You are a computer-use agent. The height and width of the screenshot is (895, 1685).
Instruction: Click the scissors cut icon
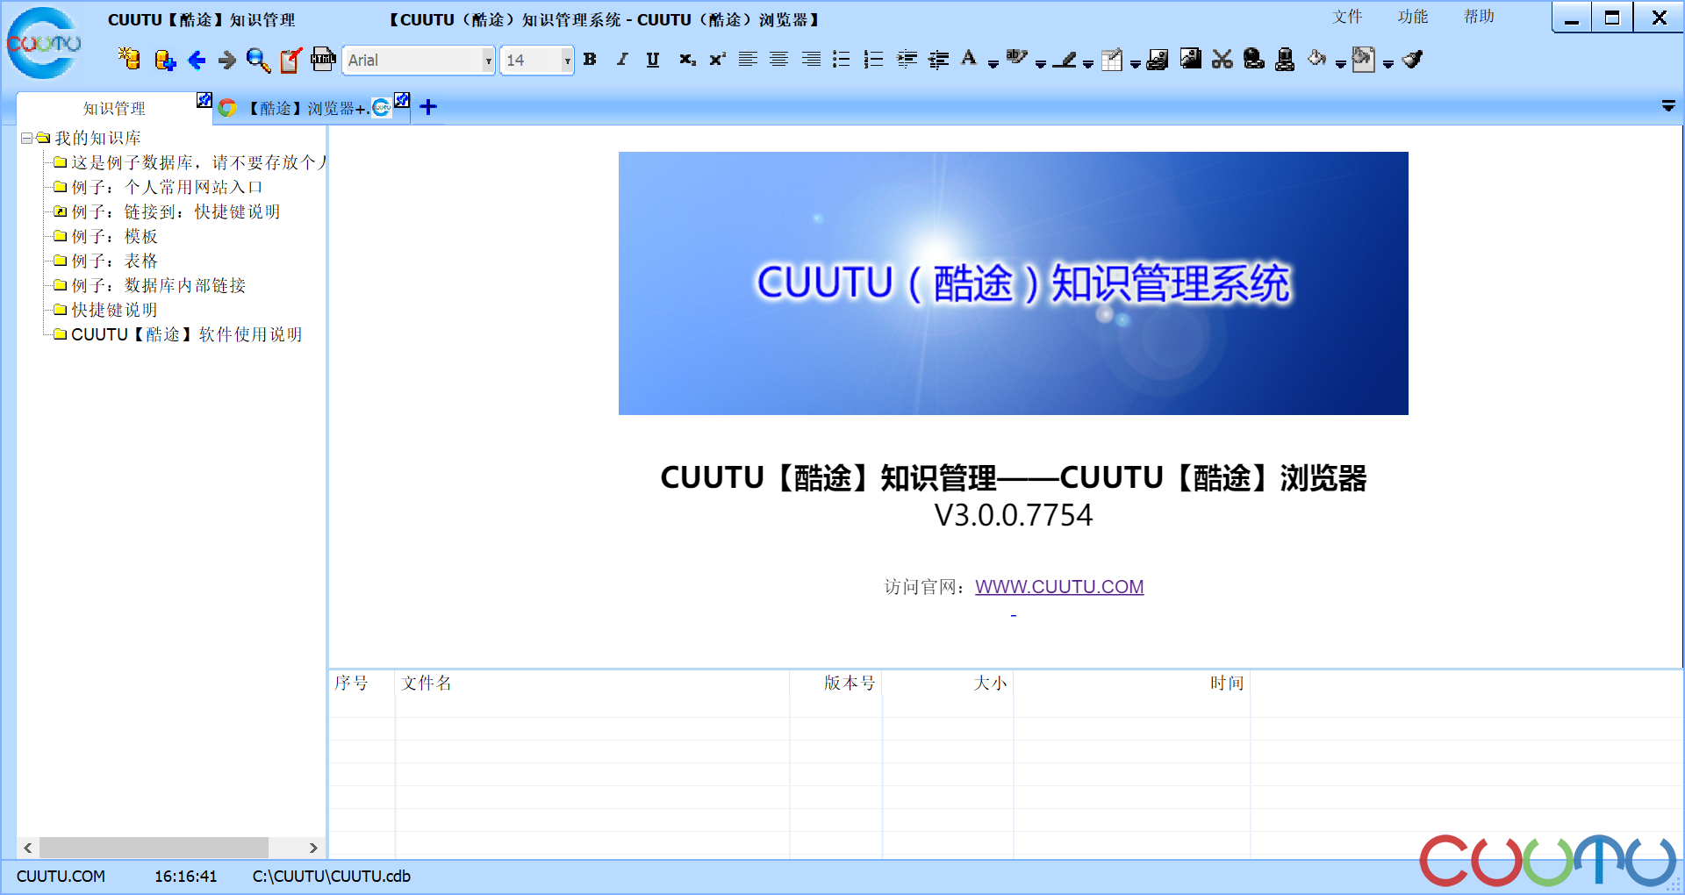[1222, 59]
